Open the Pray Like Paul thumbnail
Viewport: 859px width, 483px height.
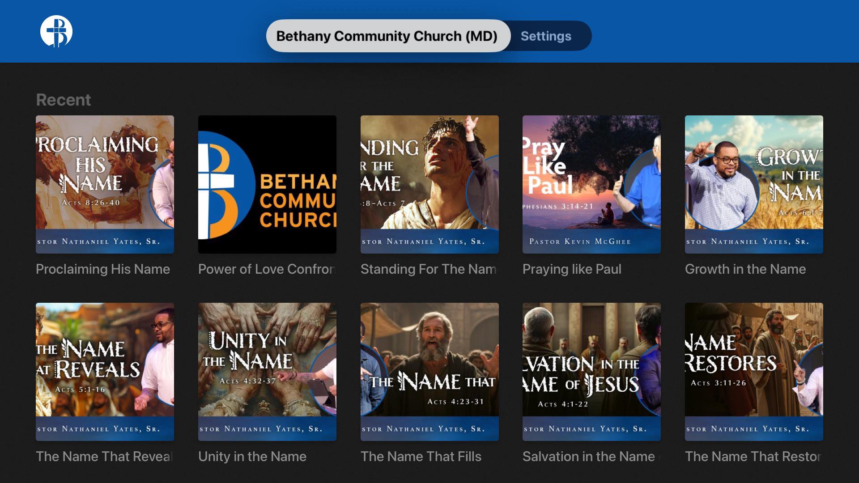point(591,184)
